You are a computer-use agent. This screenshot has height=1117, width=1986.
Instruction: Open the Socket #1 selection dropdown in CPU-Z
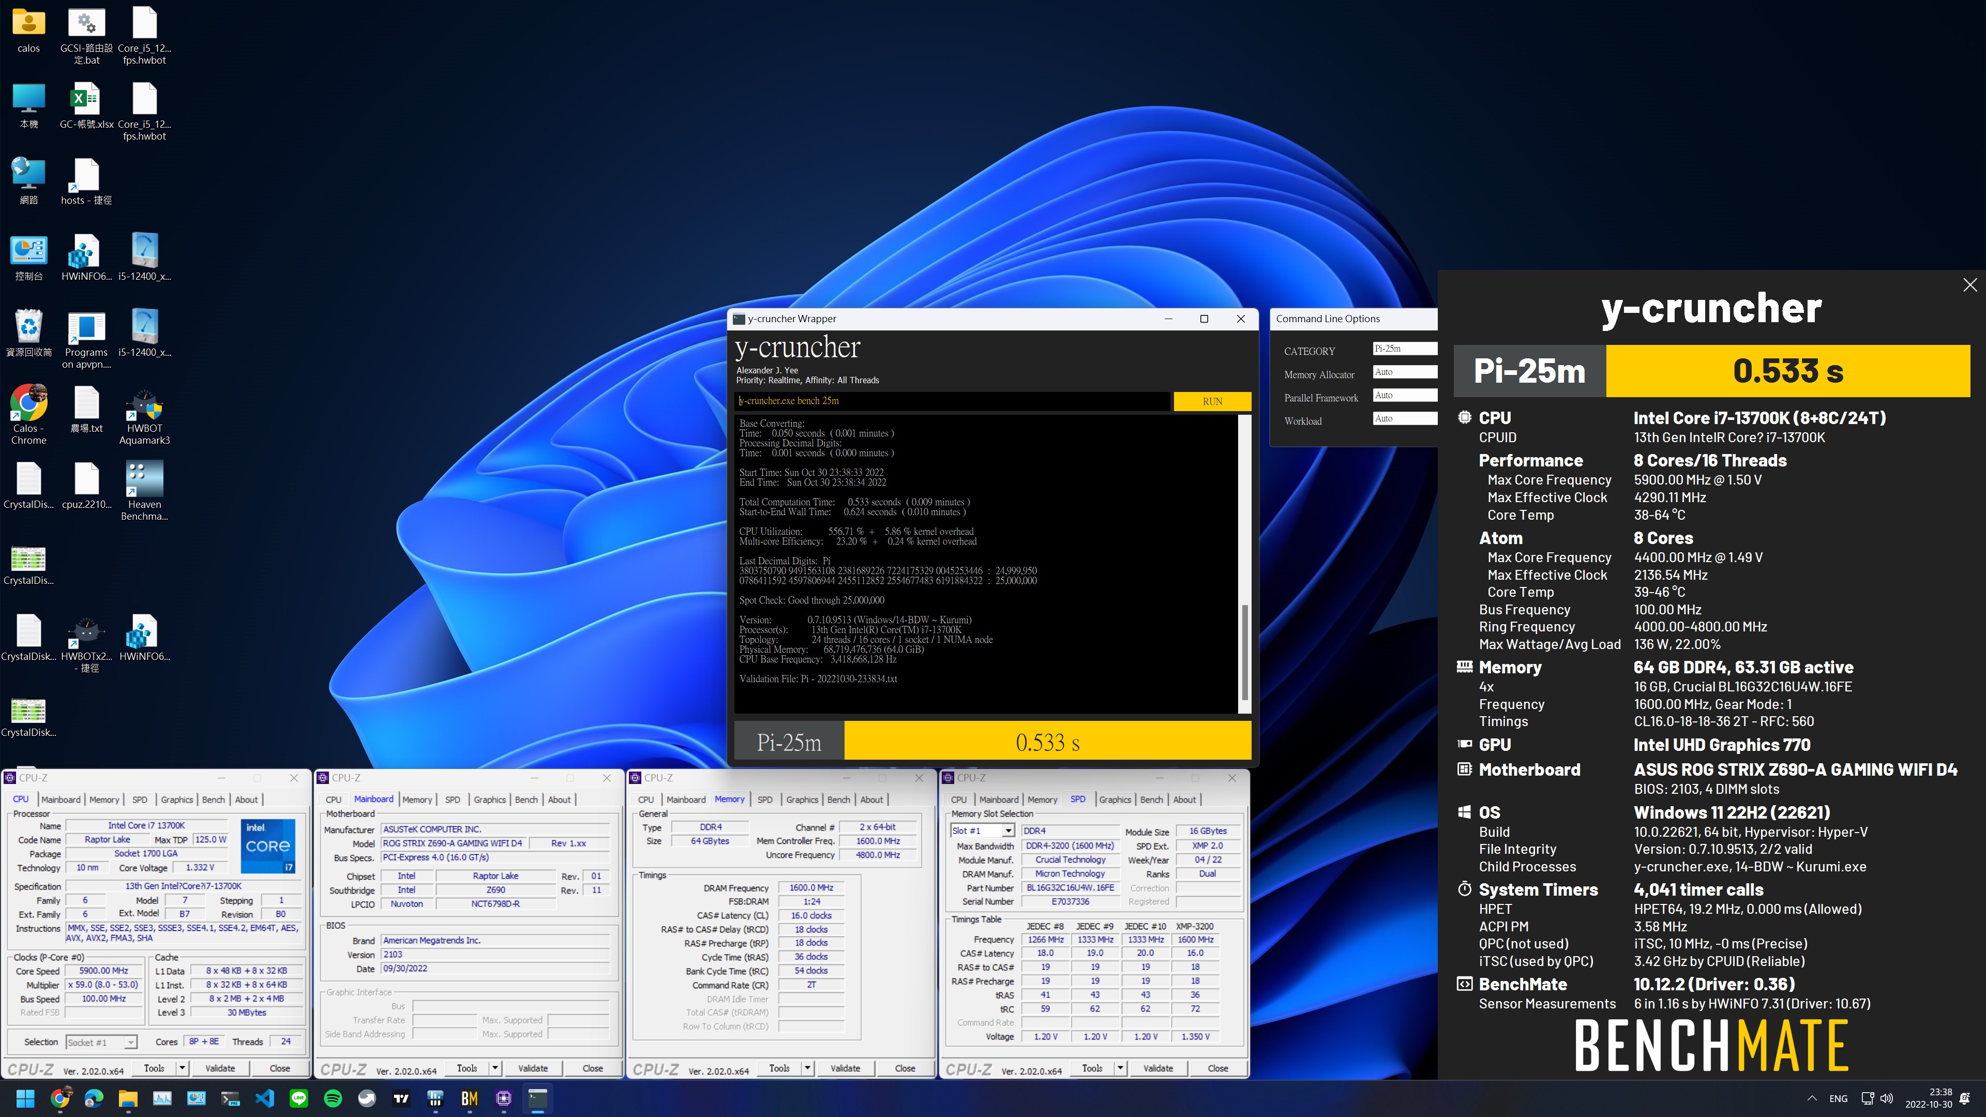(x=102, y=1042)
